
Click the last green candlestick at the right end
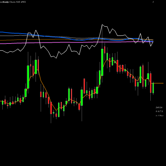click(153, 88)
